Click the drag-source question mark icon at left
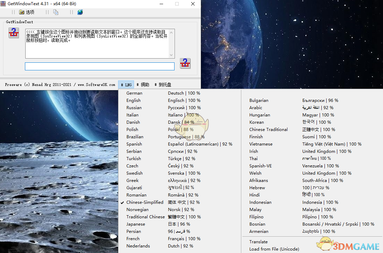 point(14,33)
